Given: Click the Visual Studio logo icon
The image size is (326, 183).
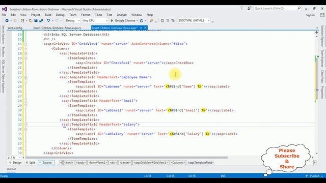Looking at the screenshot, I should pos(5,9).
